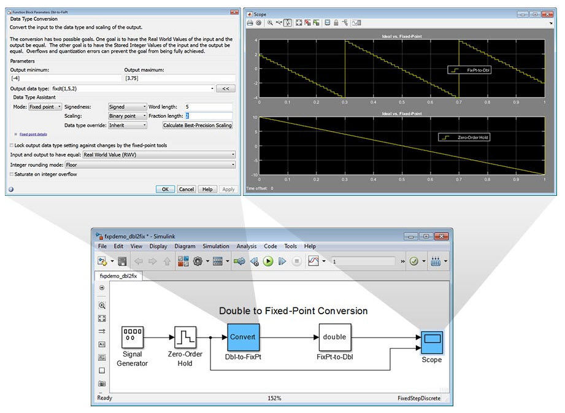
Task: Enable Lock output data type setting checkbox
Action: click(13, 145)
